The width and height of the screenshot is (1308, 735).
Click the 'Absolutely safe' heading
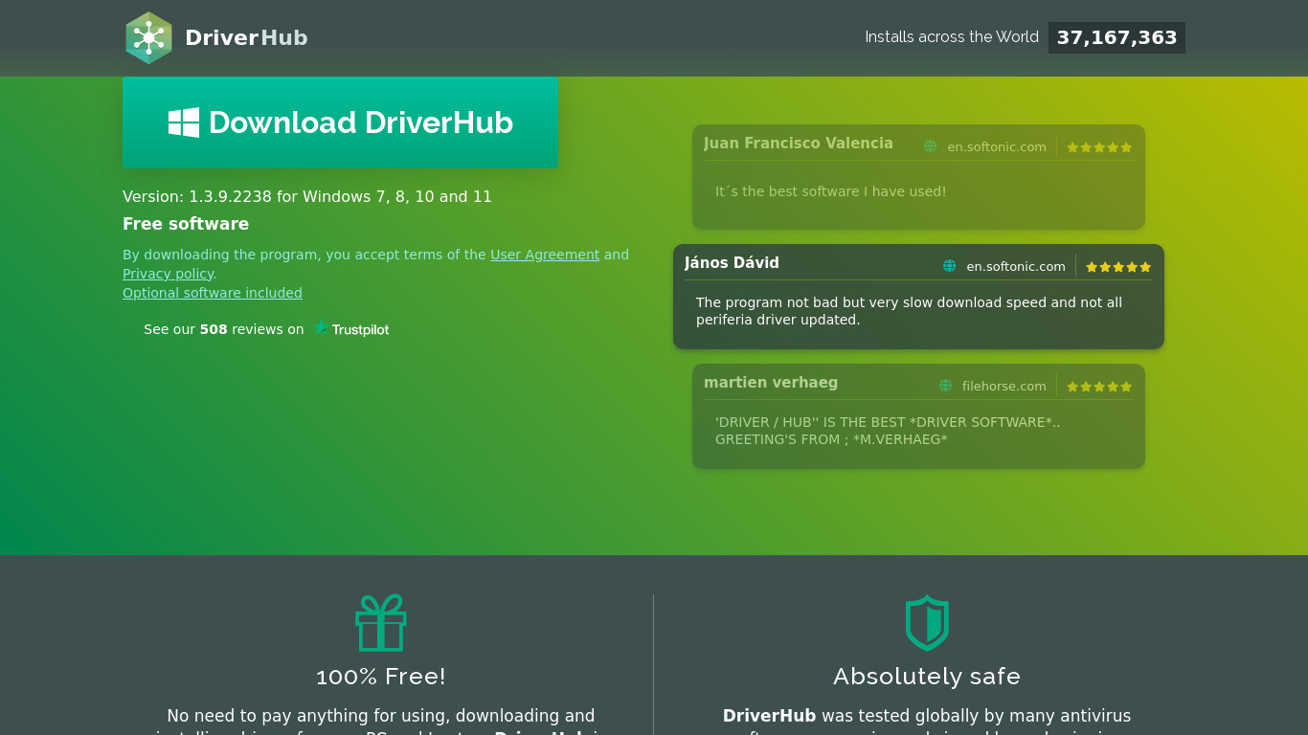[927, 677]
